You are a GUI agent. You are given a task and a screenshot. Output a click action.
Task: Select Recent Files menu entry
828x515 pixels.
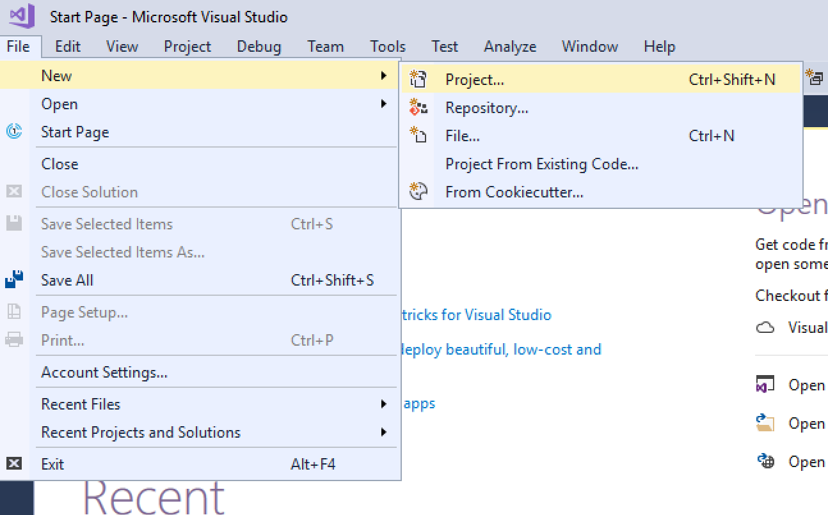coord(200,404)
